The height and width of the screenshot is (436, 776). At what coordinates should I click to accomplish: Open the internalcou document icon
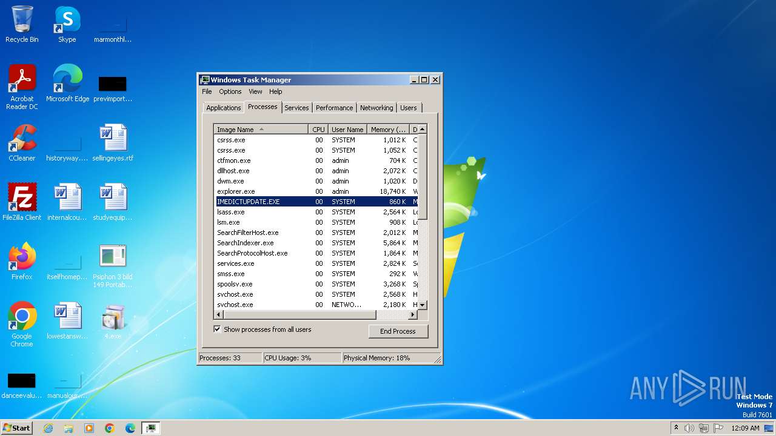(67, 202)
